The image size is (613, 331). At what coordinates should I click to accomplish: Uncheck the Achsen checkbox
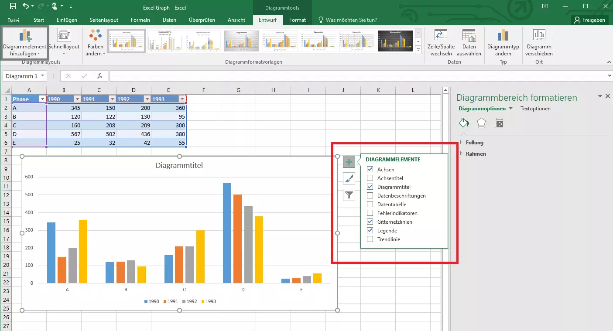click(x=370, y=169)
